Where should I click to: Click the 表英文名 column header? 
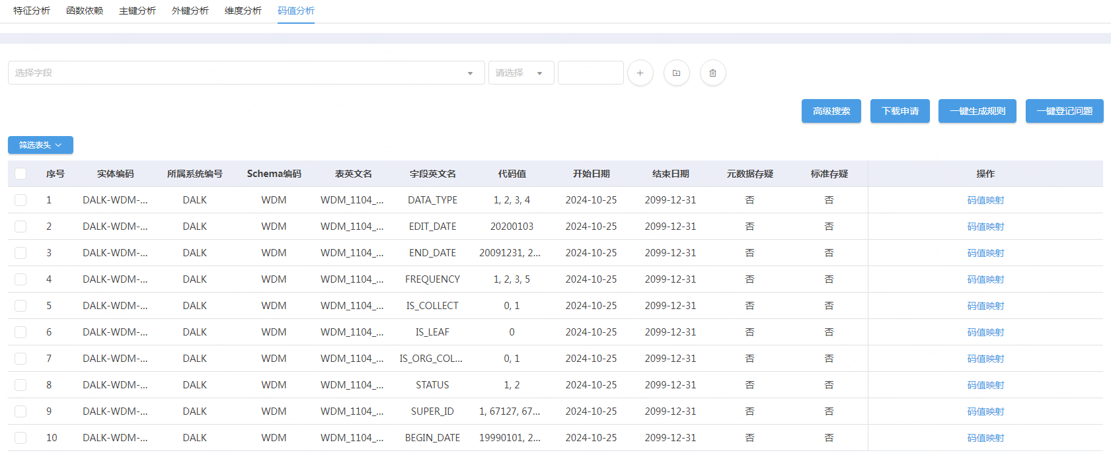(354, 174)
